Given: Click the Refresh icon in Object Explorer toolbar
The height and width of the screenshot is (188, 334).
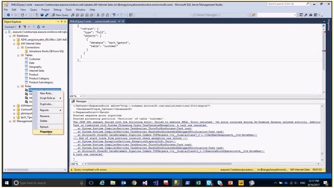Looking at the screenshot, I should (x=39, y=27).
